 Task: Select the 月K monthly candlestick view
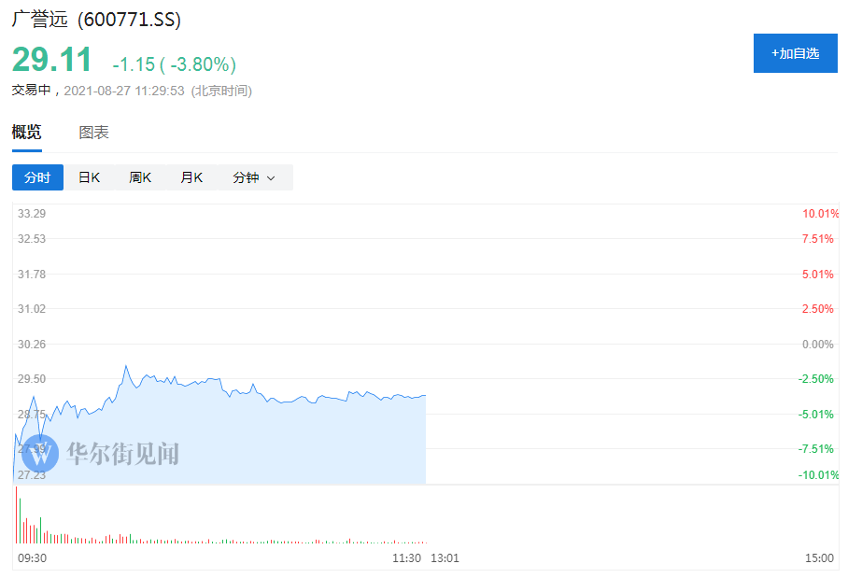191,177
